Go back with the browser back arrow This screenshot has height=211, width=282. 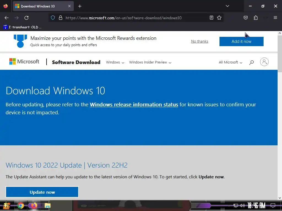(7, 18)
